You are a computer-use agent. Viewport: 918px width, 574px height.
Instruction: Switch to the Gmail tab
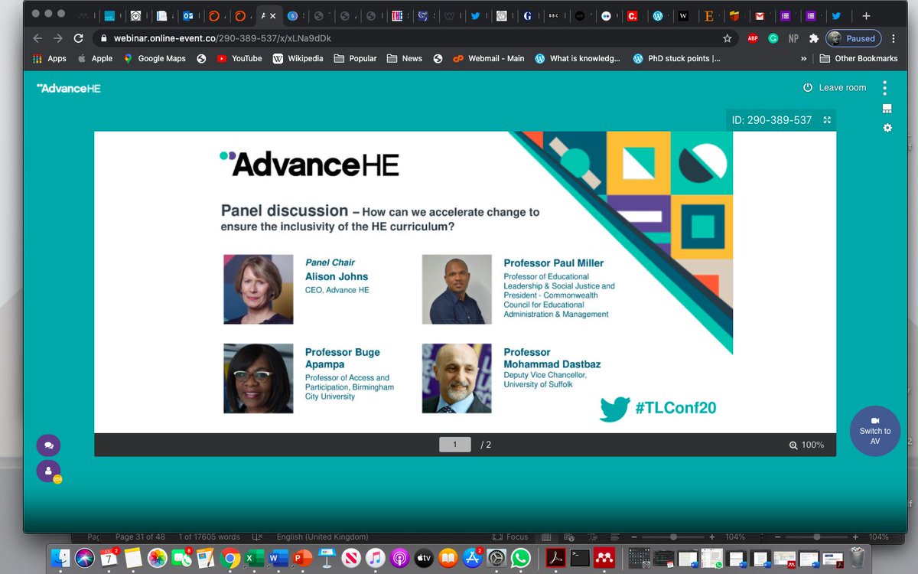[x=759, y=15]
